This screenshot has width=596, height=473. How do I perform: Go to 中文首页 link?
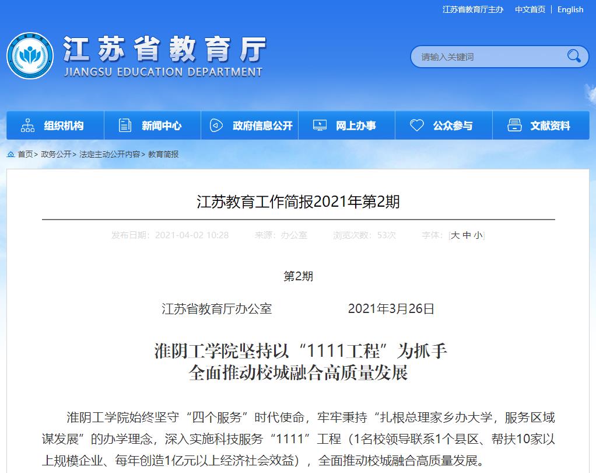point(530,9)
